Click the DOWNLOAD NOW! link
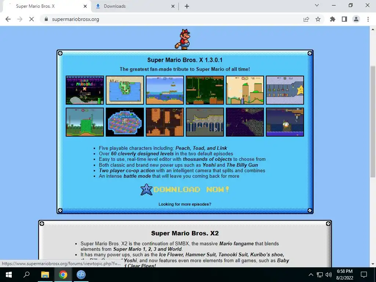 pyautogui.click(x=191, y=189)
